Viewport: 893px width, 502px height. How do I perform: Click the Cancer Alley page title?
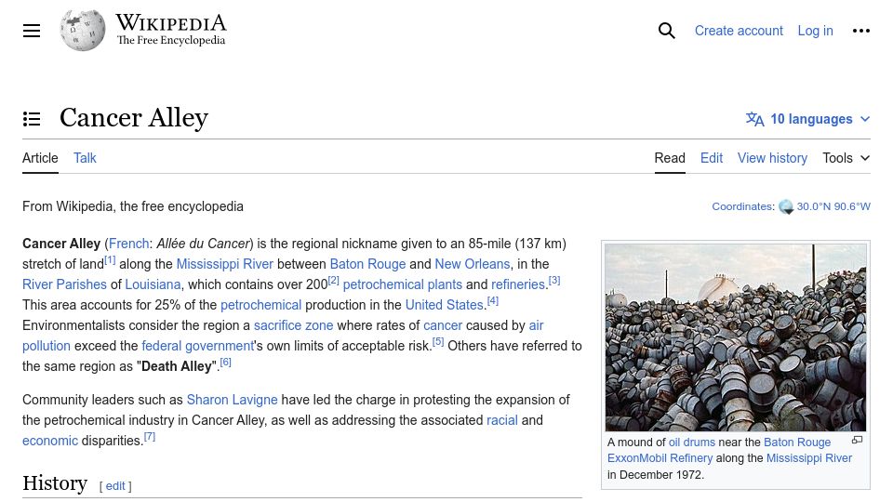pos(134,118)
